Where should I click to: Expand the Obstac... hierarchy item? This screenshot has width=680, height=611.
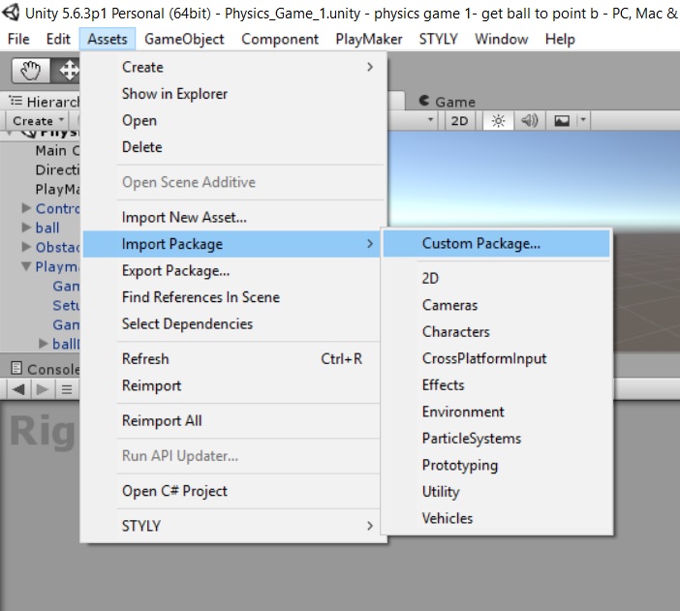point(26,247)
